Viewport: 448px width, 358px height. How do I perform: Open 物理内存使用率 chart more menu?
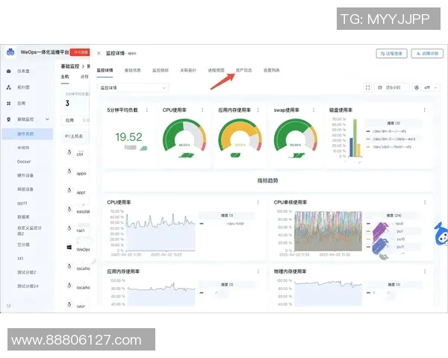(425, 271)
